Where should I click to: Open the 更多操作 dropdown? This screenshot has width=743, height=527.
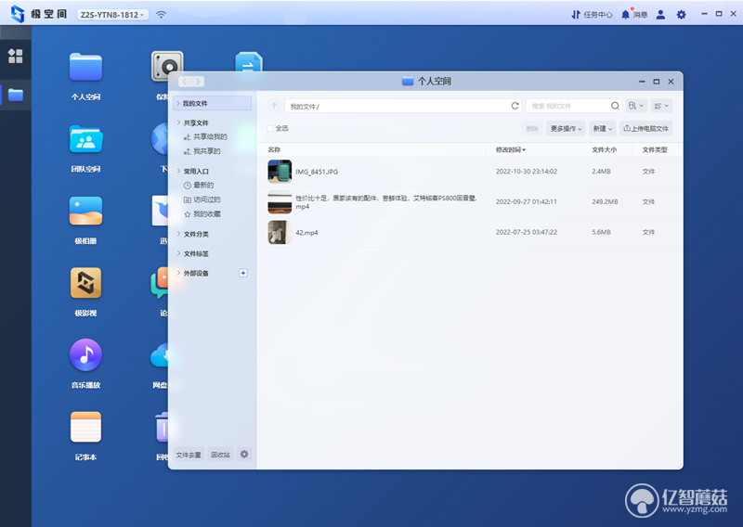(x=566, y=128)
